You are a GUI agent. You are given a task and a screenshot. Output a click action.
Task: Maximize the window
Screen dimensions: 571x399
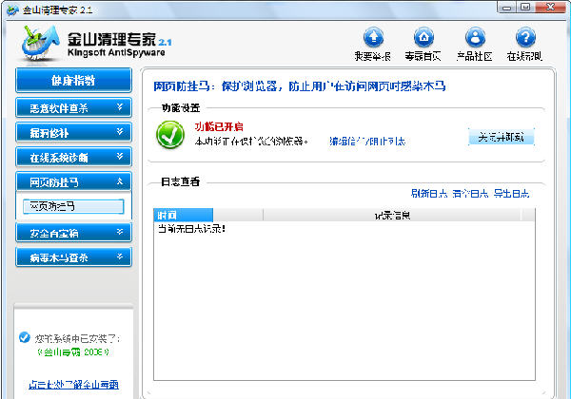[525, 8]
